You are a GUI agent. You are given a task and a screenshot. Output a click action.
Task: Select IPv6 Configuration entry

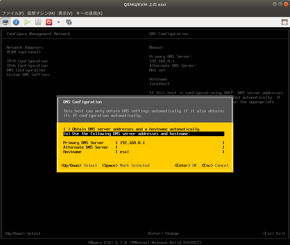click(27, 66)
